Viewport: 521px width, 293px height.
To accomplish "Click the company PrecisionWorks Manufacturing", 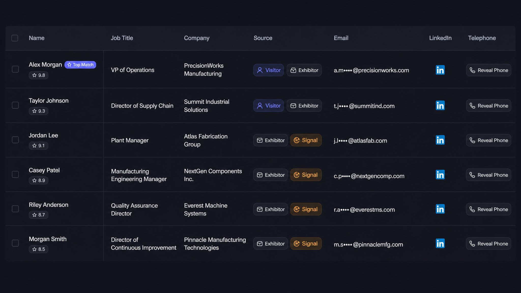I will (x=204, y=70).
